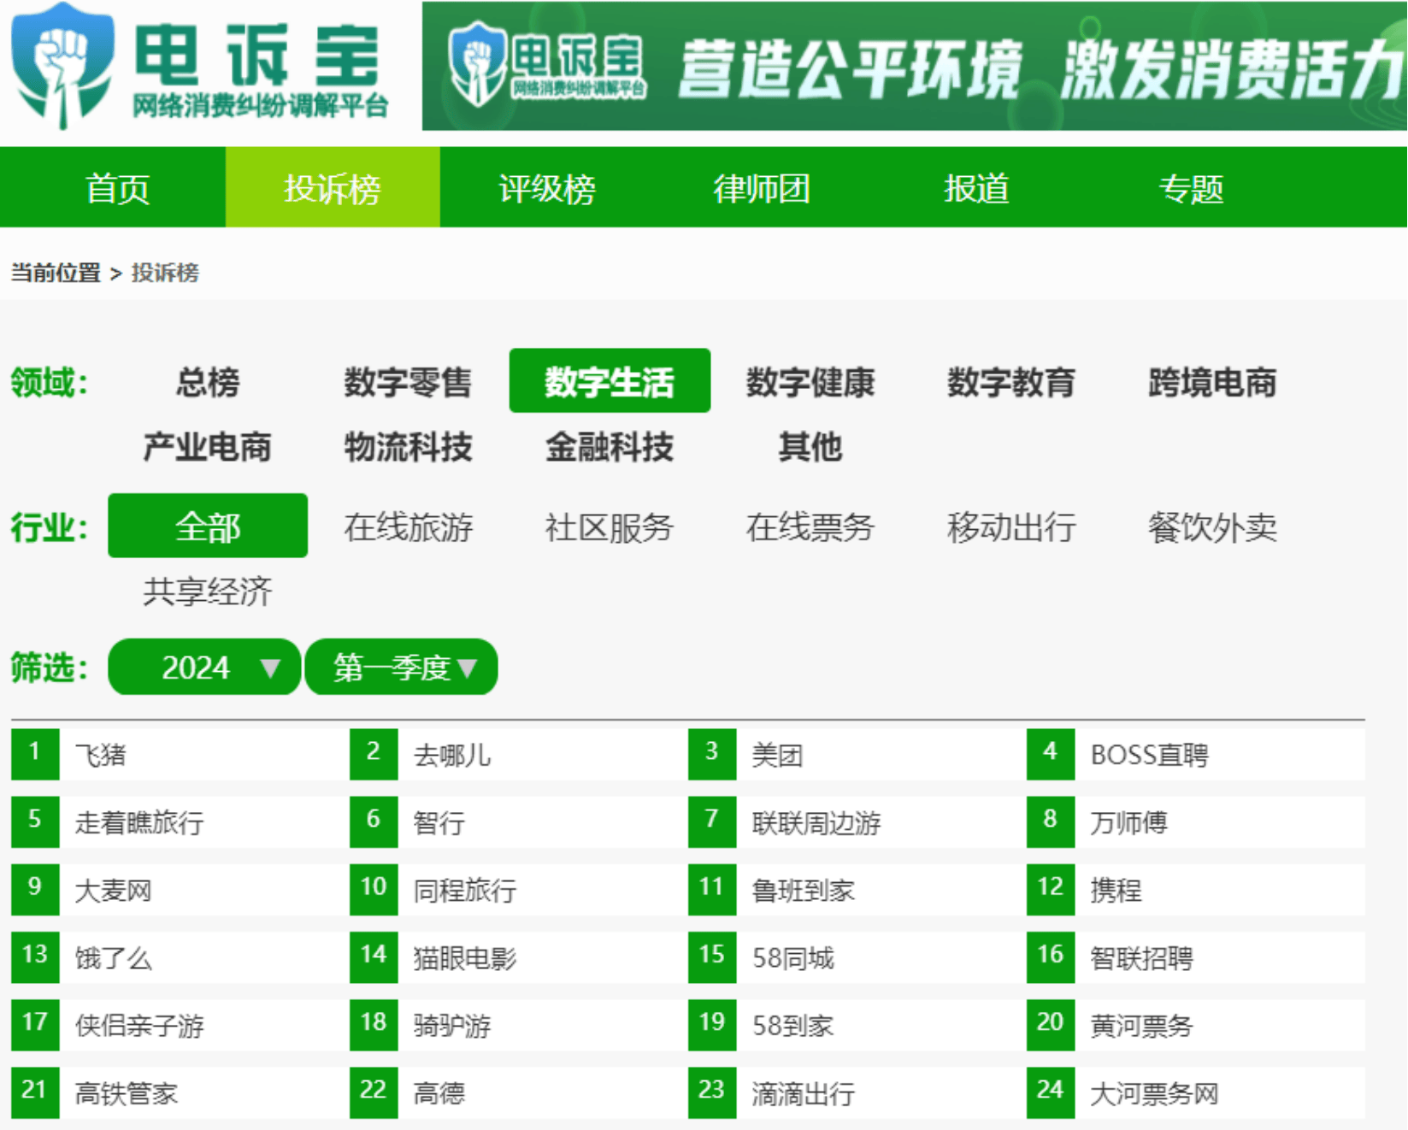
Task: Open the 营造公平环境 banner image
Action: tap(915, 67)
